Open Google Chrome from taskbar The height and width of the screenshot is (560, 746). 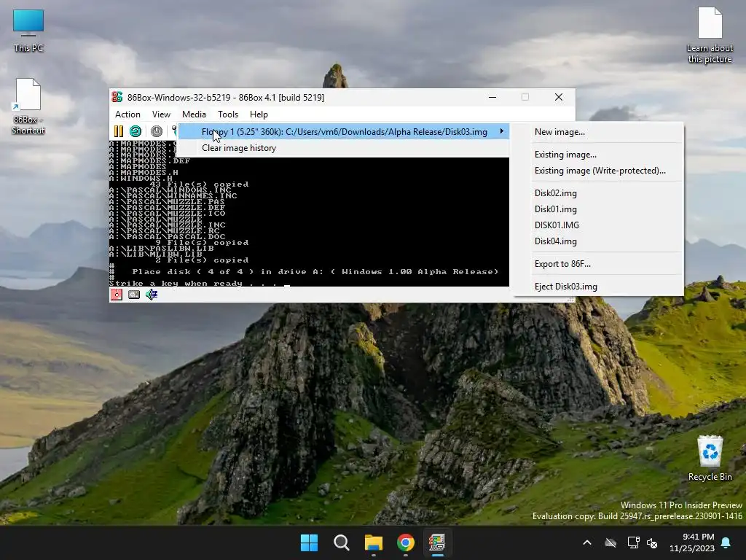tap(405, 542)
